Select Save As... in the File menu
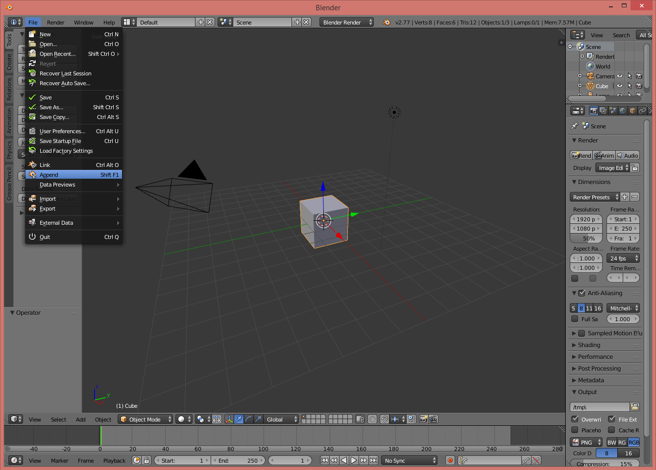The width and height of the screenshot is (656, 470). coord(51,108)
